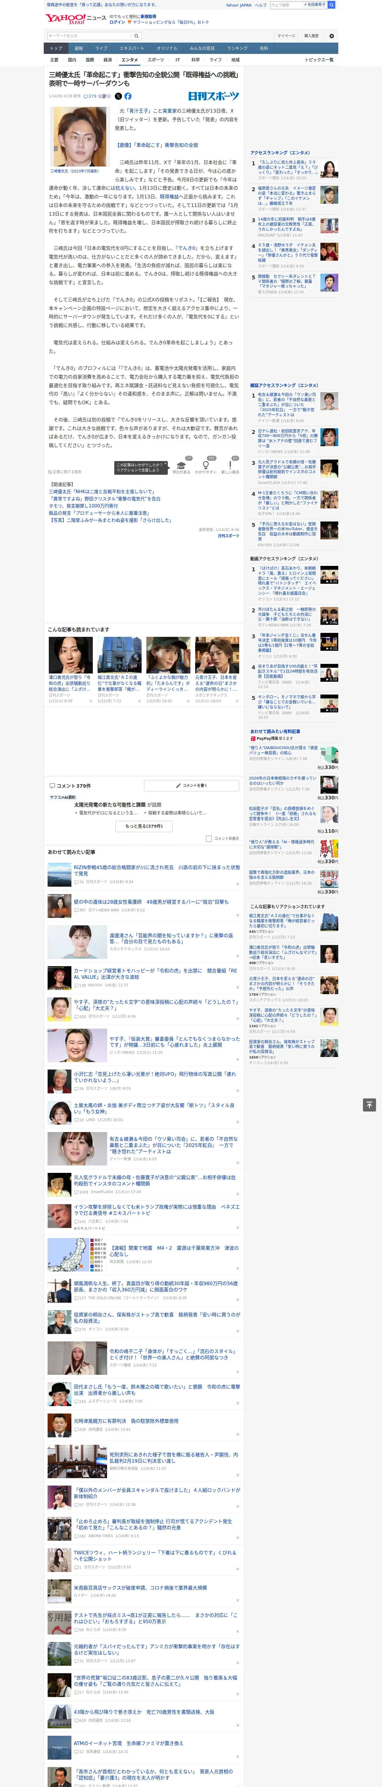Open 【画像】「革命起こす」衝撃告知の全貌 link
382x1787 pixels.
click(157, 145)
